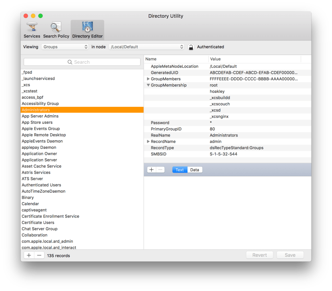Add attribute using plus beside Text toggle

(152, 170)
